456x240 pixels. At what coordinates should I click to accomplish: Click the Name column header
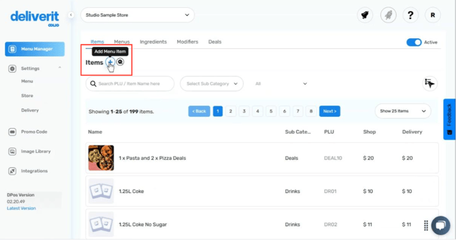click(x=95, y=132)
